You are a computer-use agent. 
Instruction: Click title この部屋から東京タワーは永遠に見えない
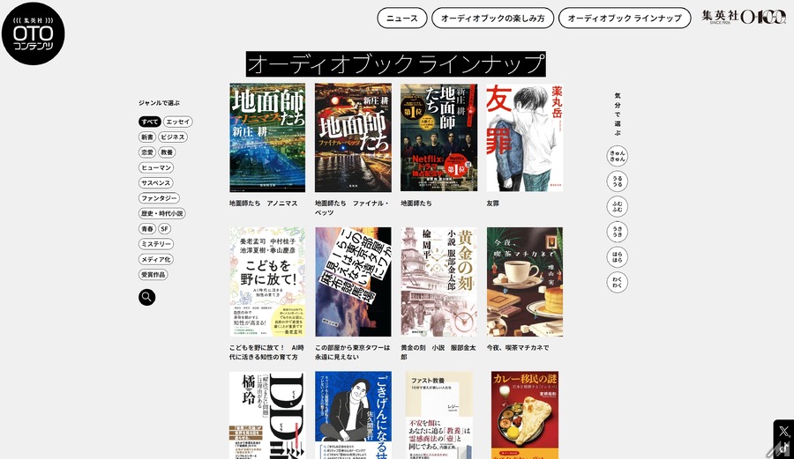coord(352,352)
